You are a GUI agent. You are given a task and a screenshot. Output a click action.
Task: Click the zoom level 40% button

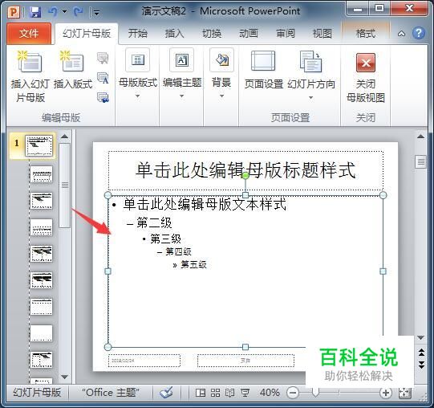pos(270,393)
